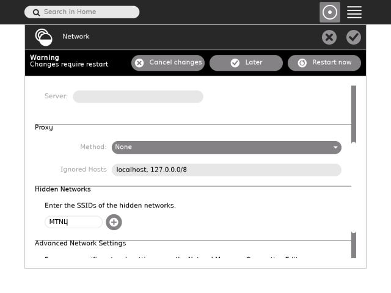
Task: Focus the Server text field
Action: 138,96
